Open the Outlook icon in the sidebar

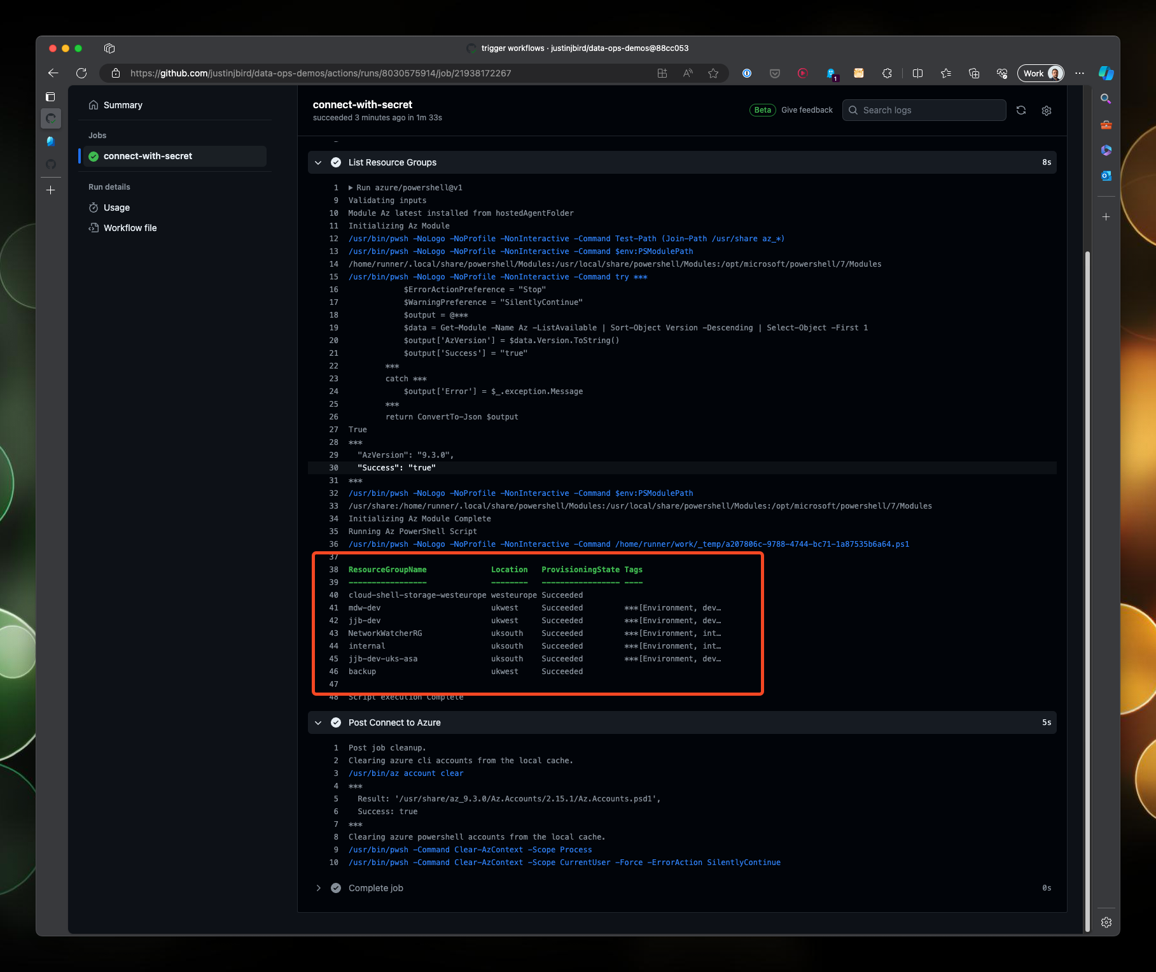coord(1106,176)
